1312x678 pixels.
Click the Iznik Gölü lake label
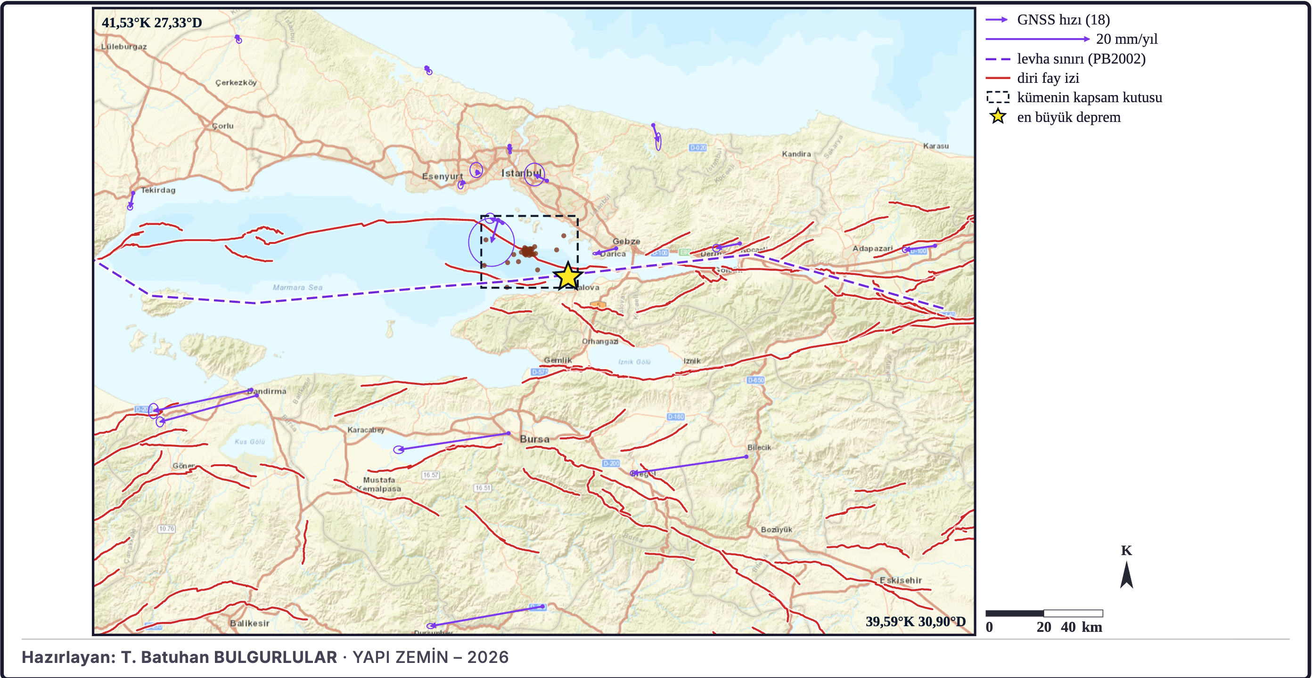[x=634, y=362]
